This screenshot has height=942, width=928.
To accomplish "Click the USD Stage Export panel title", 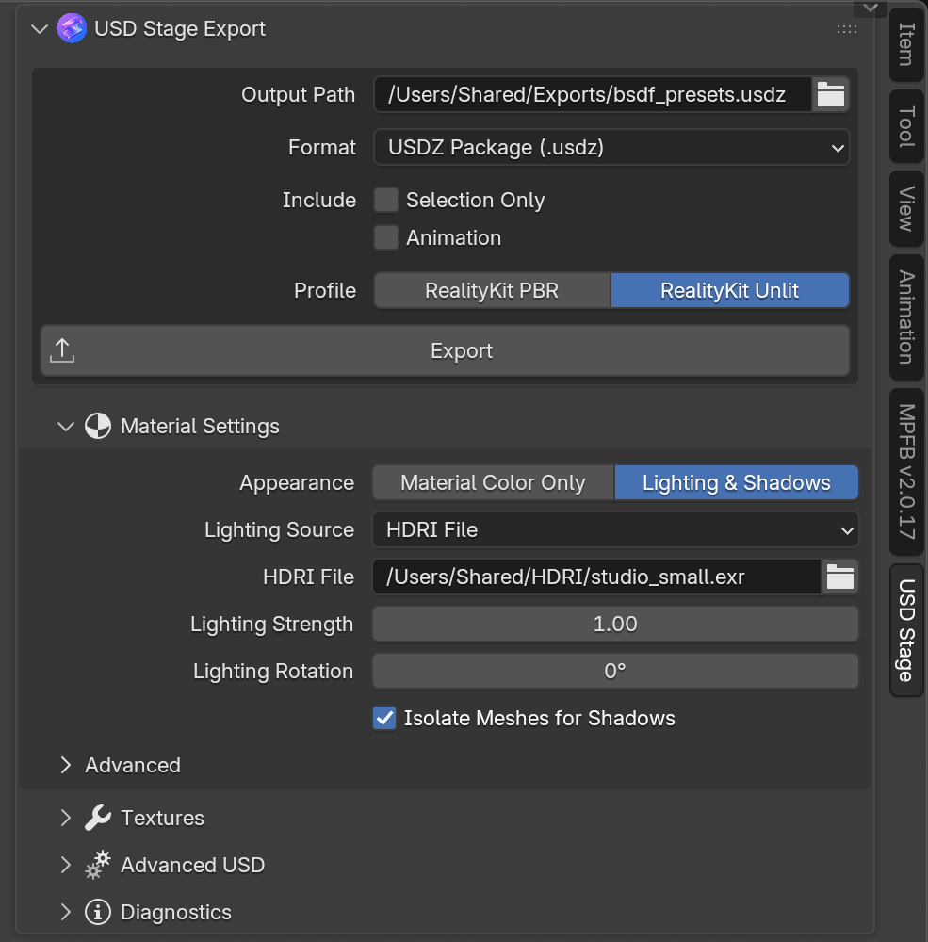I will (x=180, y=29).
